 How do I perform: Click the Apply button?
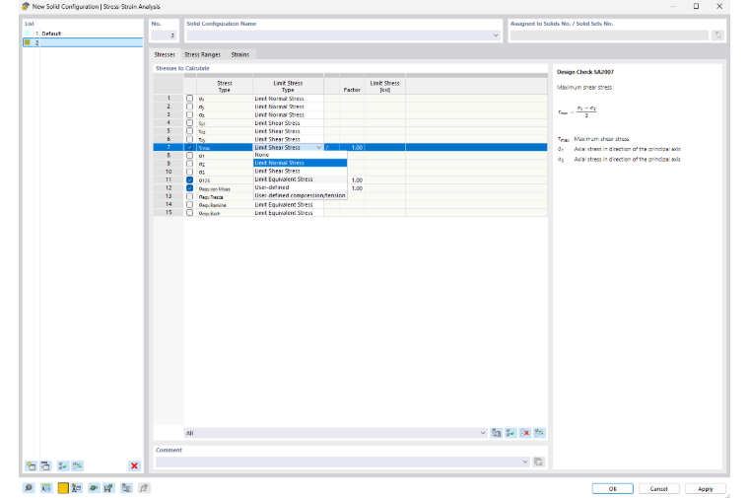pos(705,488)
